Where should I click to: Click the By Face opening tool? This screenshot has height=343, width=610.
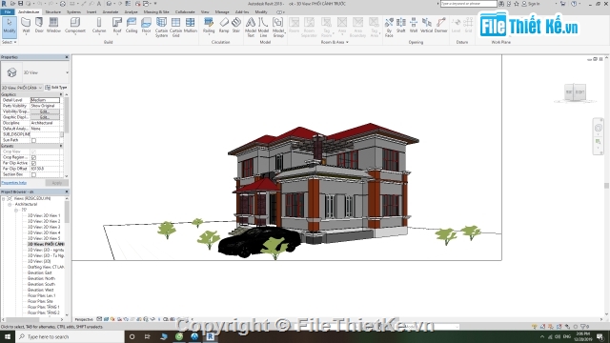389,28
